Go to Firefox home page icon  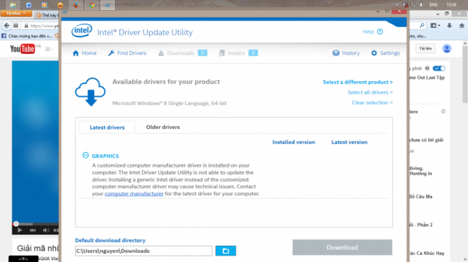[x=462, y=26]
